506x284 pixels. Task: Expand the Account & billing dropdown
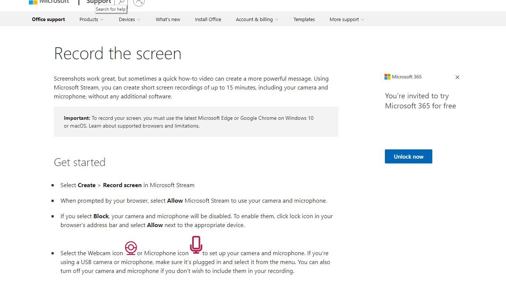(x=257, y=20)
